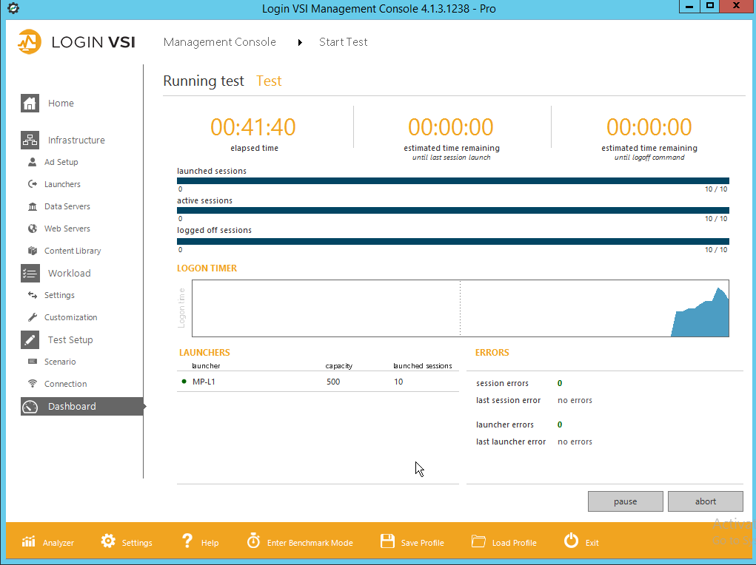The width and height of the screenshot is (756, 565).
Task: Select Data Servers in sidebar
Action: click(x=67, y=206)
